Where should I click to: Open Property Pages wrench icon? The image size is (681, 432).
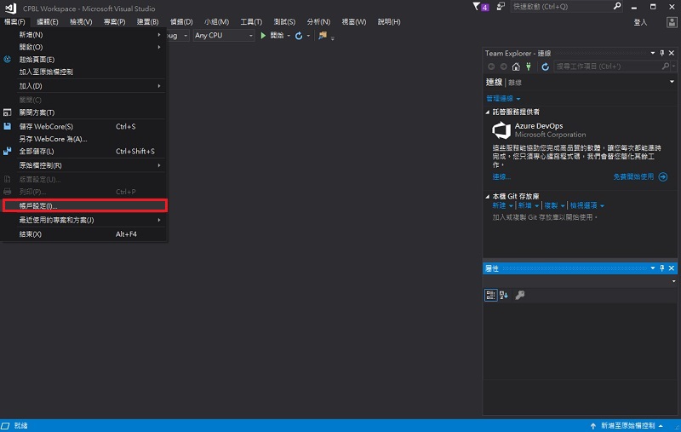[520, 296]
